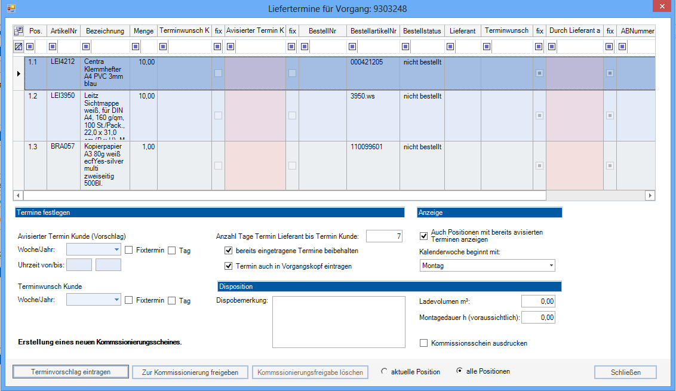This screenshot has width=676, height=391.
Task: Sort by the Bestellstatus column header
Action: tap(422, 31)
